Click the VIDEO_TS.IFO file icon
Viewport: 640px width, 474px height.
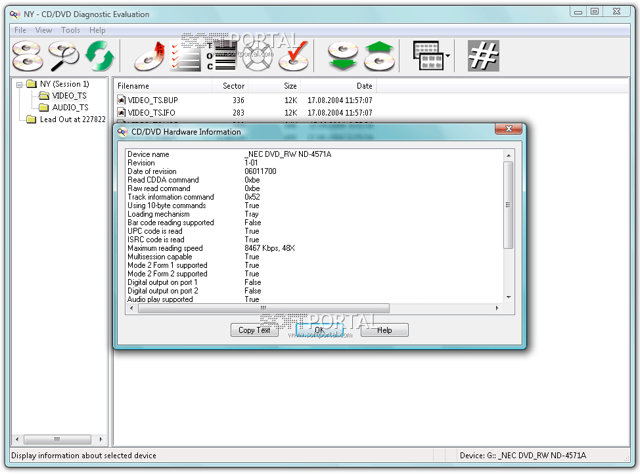pos(121,112)
